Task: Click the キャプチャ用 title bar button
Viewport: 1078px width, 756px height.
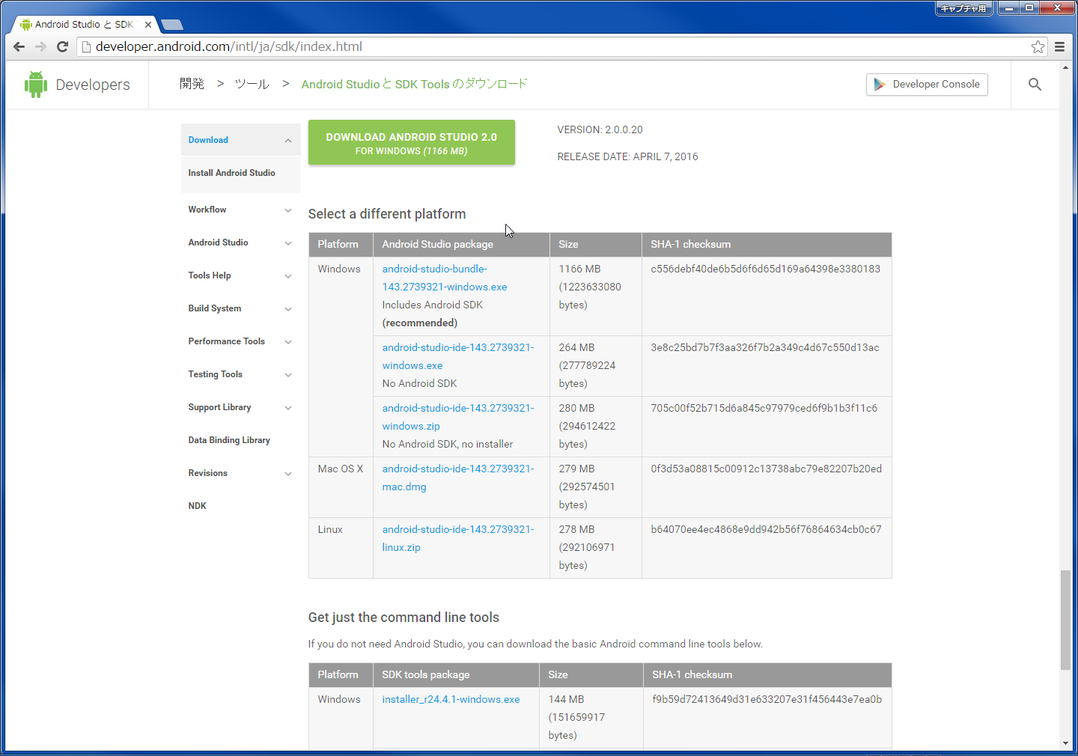Action: [963, 8]
